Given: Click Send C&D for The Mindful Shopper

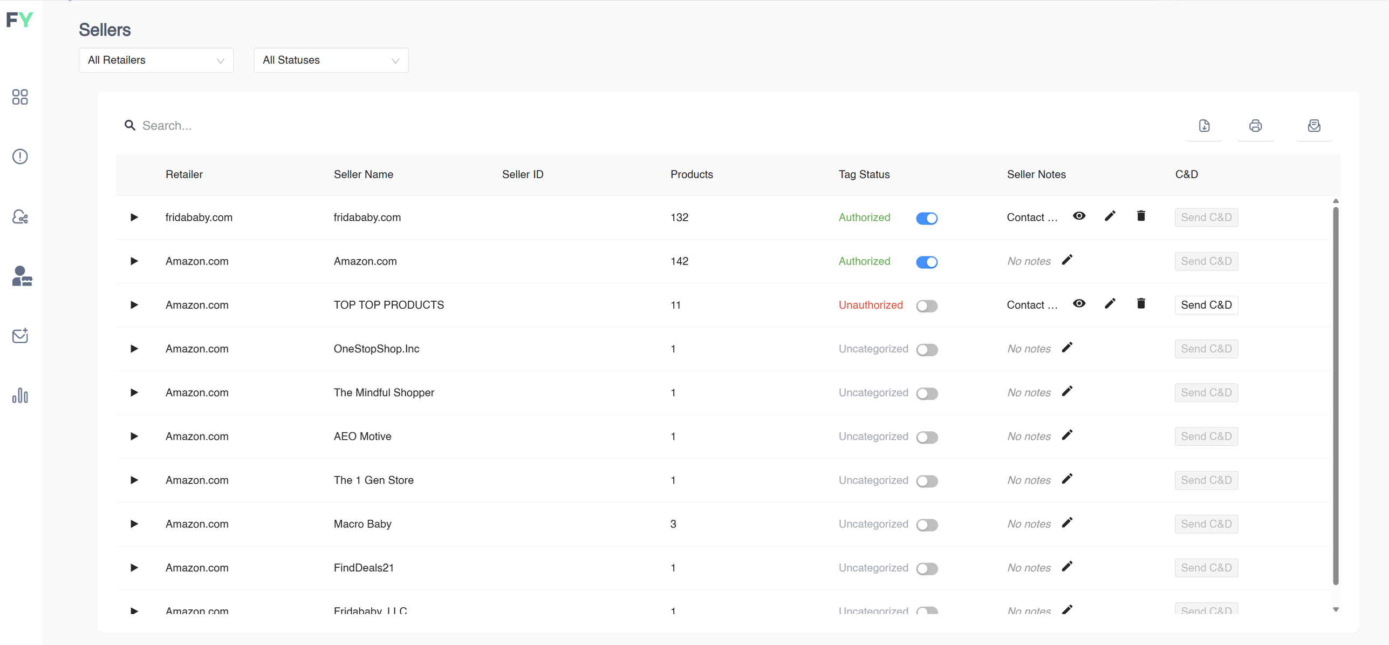Looking at the screenshot, I should (1206, 392).
